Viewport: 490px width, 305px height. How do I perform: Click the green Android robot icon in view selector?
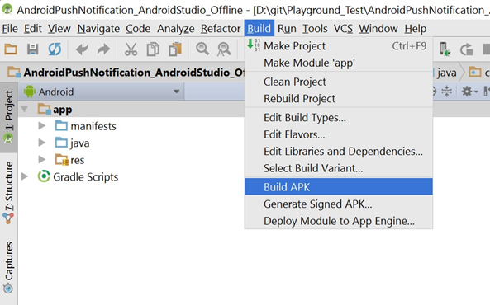[30, 91]
